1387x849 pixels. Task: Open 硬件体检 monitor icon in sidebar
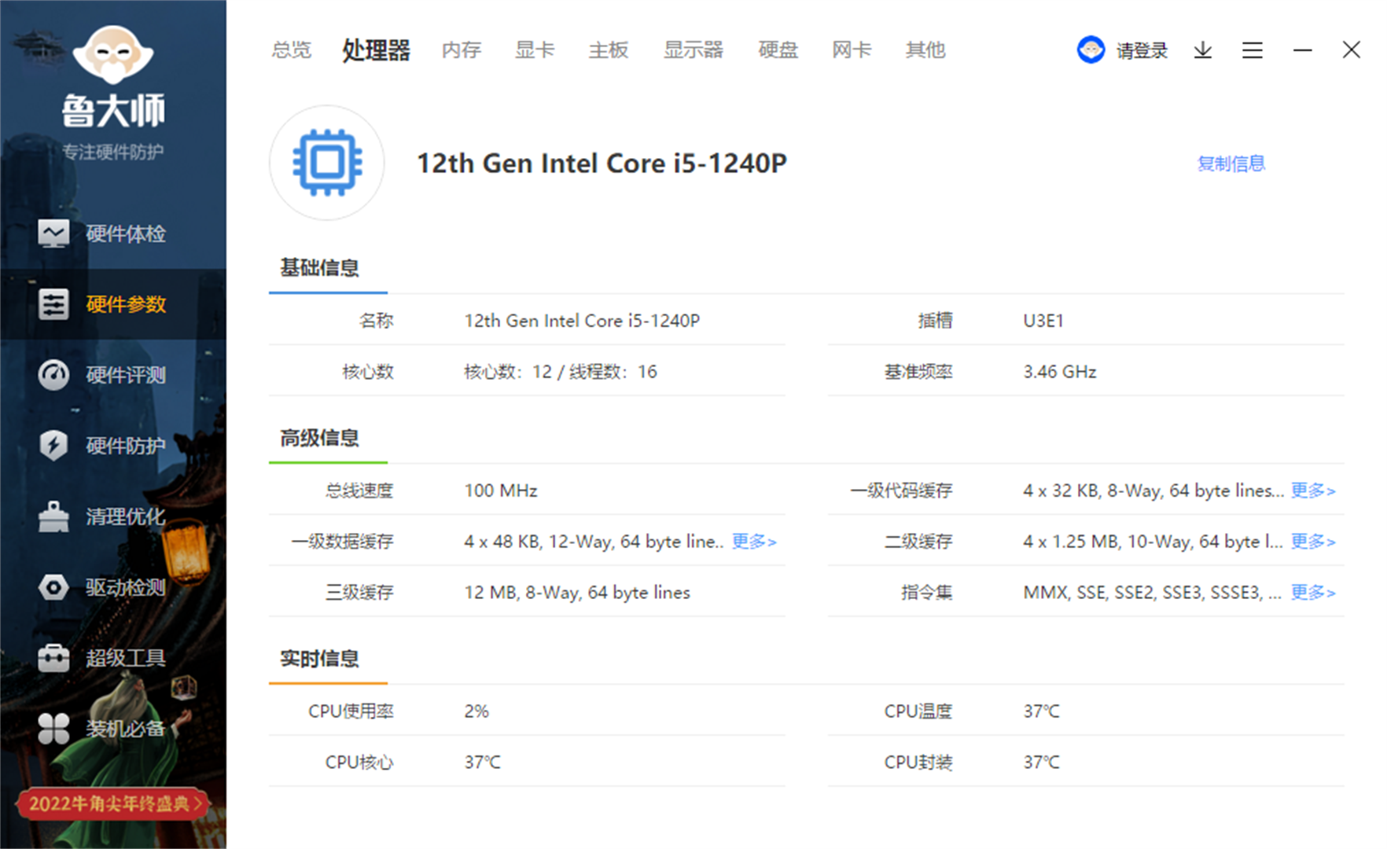[x=53, y=233]
